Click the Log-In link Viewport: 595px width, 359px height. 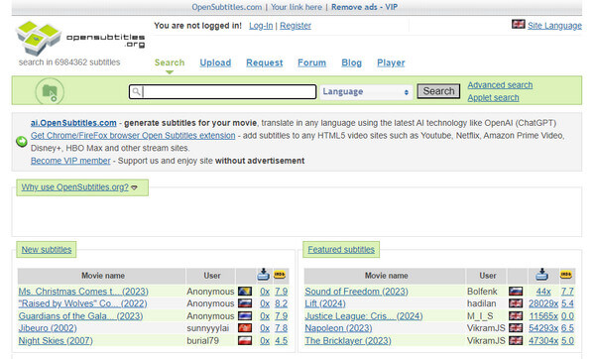(x=261, y=26)
